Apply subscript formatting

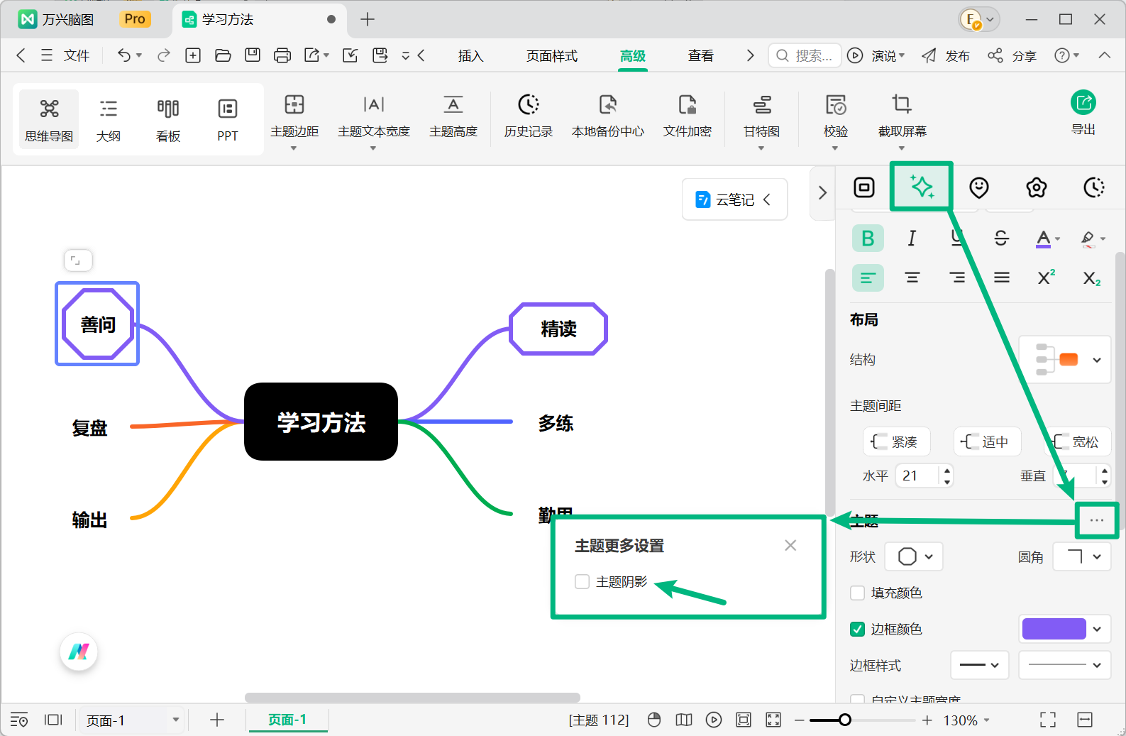pyautogui.click(x=1091, y=278)
